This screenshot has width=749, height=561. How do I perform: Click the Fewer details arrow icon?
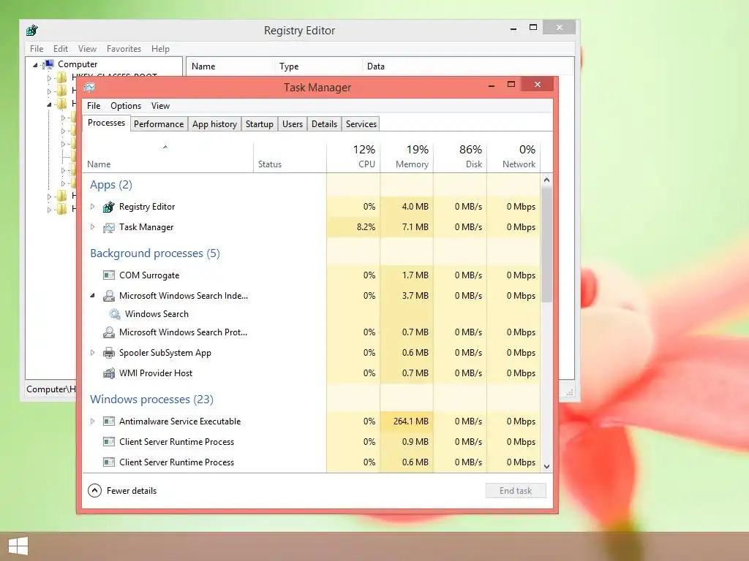tap(94, 490)
